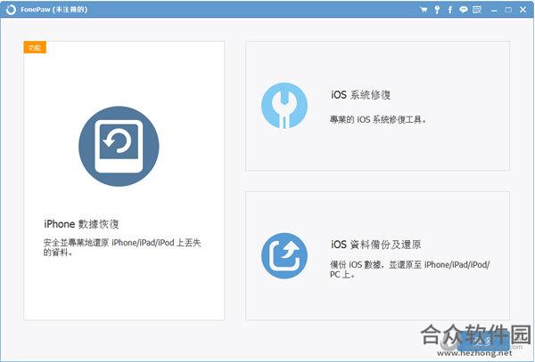The height and width of the screenshot is (362, 535).
Task: Minimize the FonePaw window
Action: tap(494, 10)
